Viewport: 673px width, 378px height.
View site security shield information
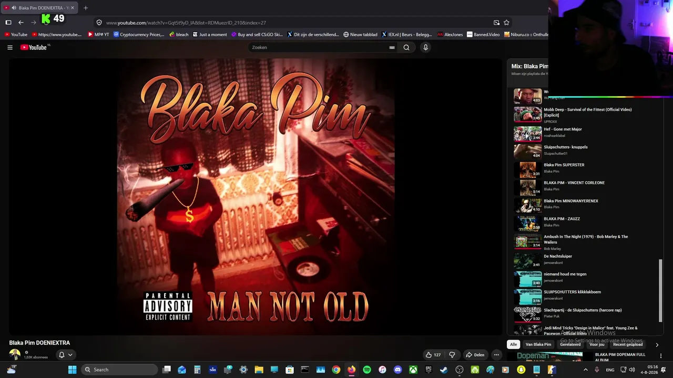[x=99, y=23]
